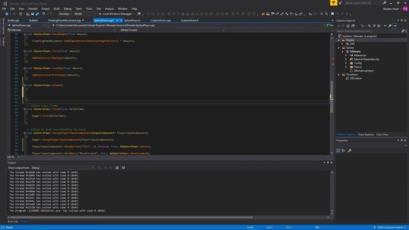Viewport: 409px width, 230px height.
Task: Click the Properties wrench icon in Solution Explorer
Action: click(390, 26)
